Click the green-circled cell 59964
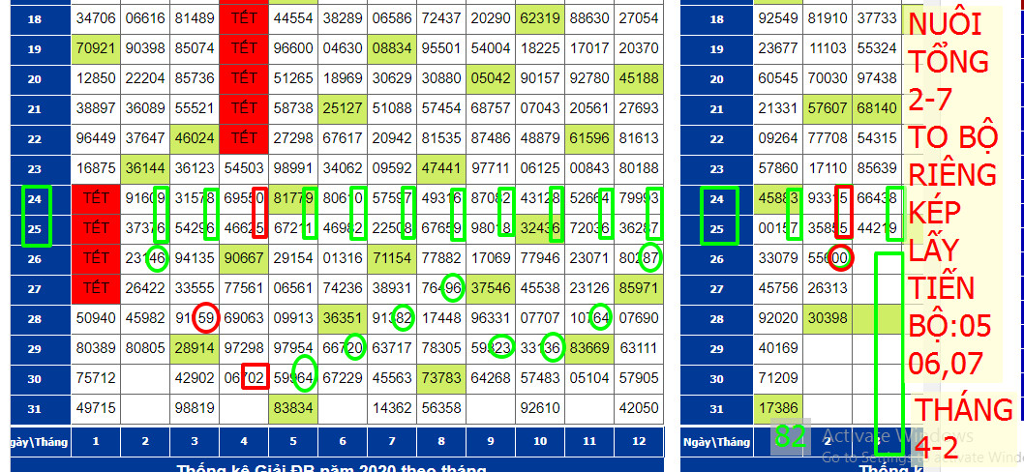This screenshot has height=472, width=1024. tap(296, 379)
